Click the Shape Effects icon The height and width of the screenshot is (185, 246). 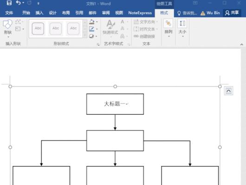tap(91, 36)
